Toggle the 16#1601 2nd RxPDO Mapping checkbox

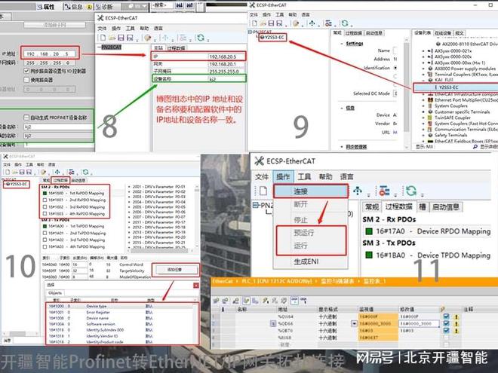[x=45, y=200]
